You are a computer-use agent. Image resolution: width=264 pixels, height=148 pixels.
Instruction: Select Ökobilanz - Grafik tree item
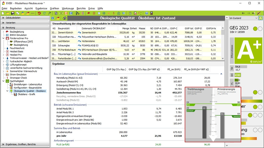pos(27,94)
